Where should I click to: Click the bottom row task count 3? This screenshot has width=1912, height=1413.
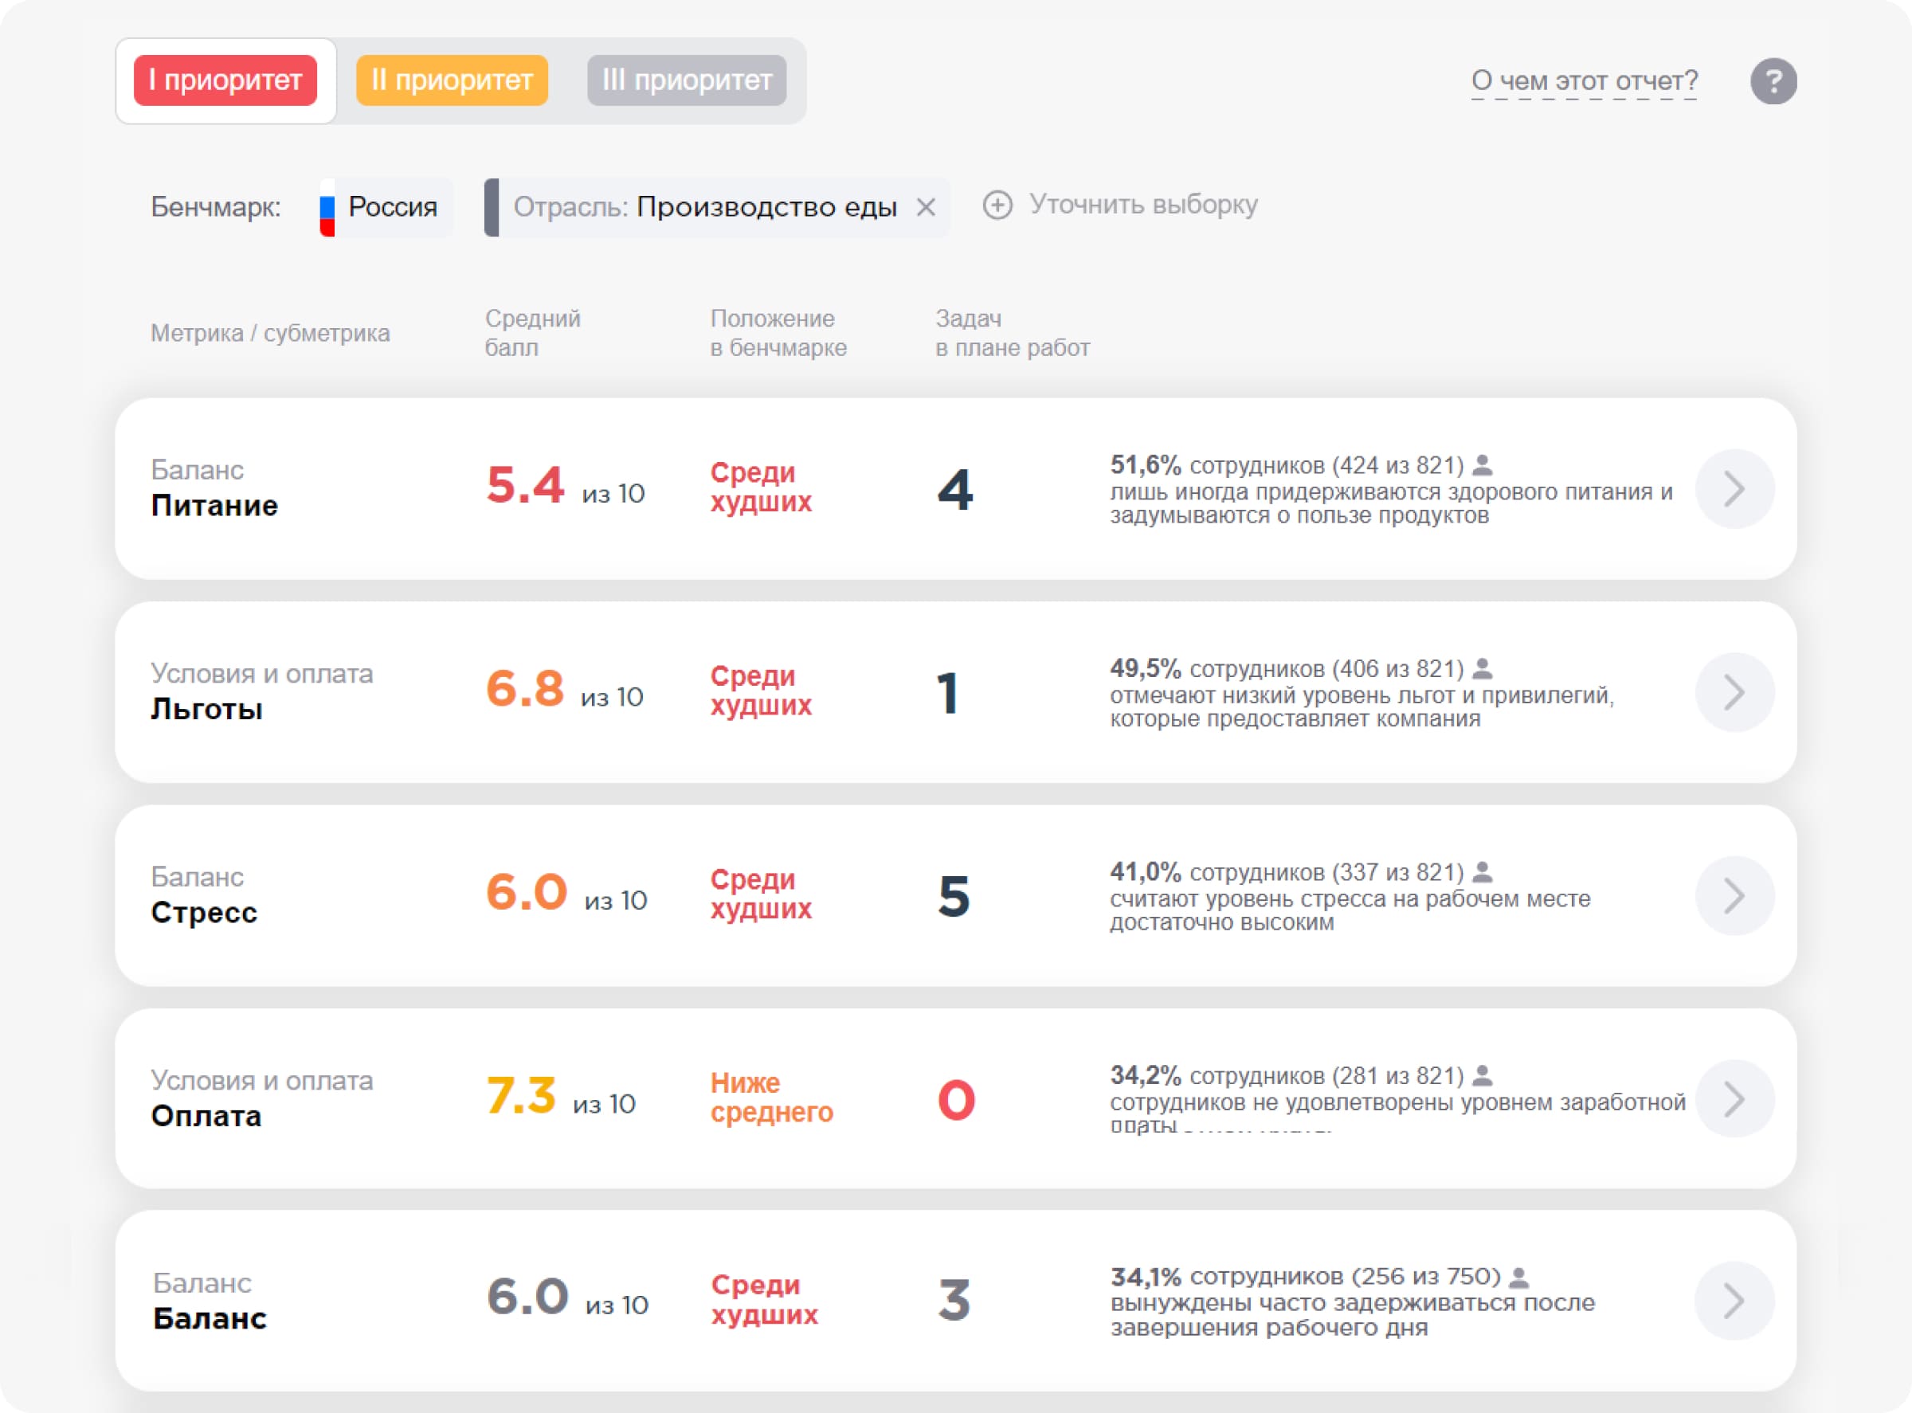[954, 1301]
